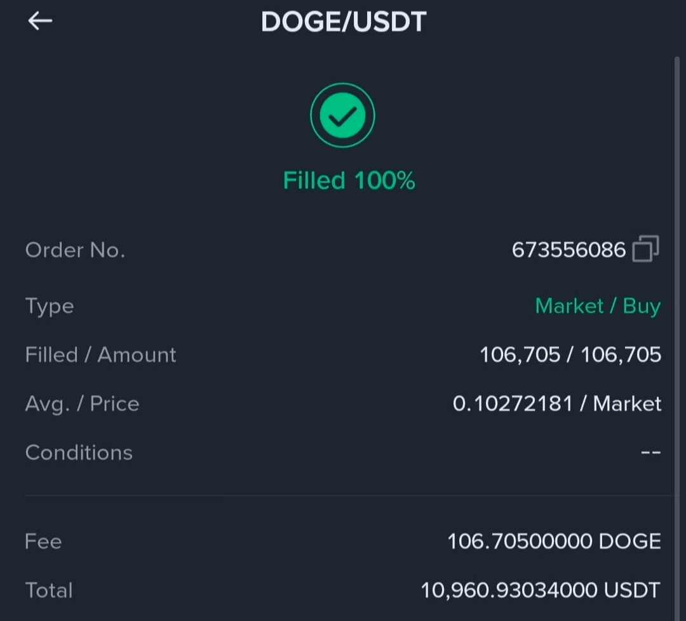Select the Order No. label
This screenshot has width=686, height=621.
coord(75,250)
